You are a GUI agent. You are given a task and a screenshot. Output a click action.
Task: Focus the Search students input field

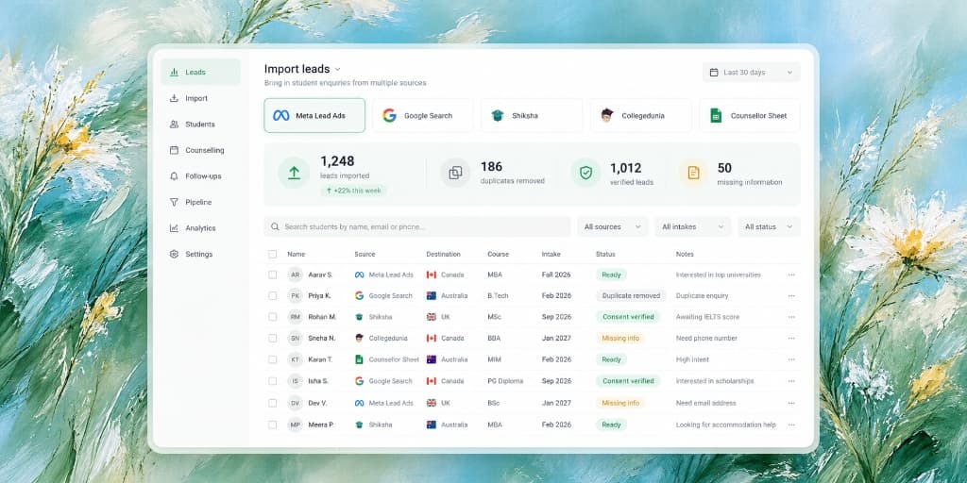point(417,226)
